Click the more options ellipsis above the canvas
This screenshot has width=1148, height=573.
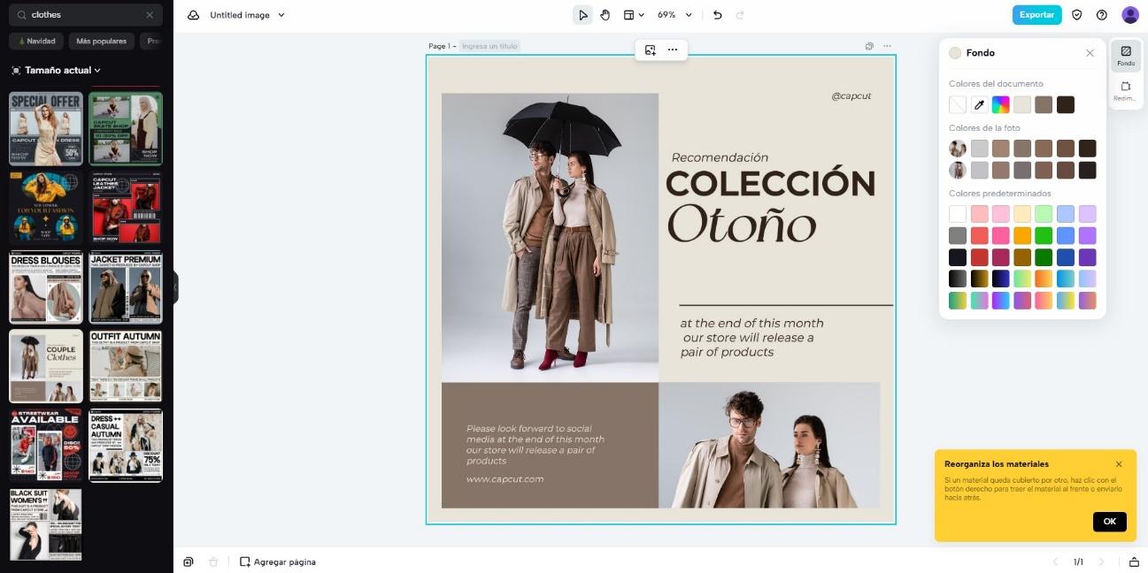point(672,50)
